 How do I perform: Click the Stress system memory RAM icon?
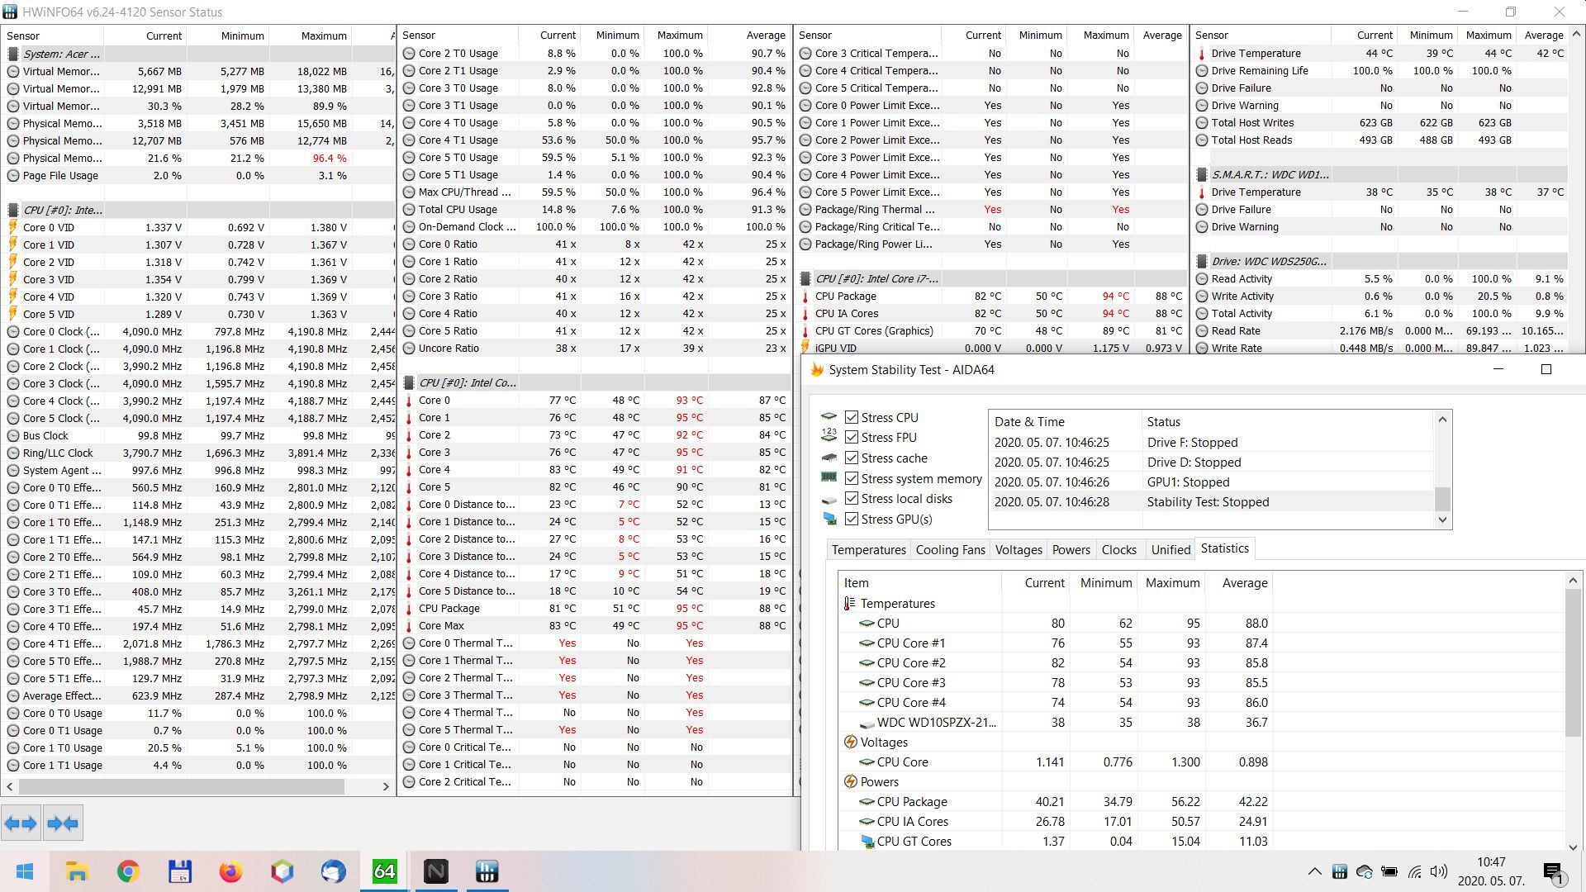(829, 477)
